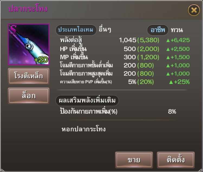This screenshot has width=203, height=172.
Task: Select the ประเภทไอเทม item type label
Action: point(76,30)
